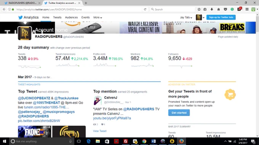
Task: Open the @patiencejay_ mention link
Action: pos(30,112)
